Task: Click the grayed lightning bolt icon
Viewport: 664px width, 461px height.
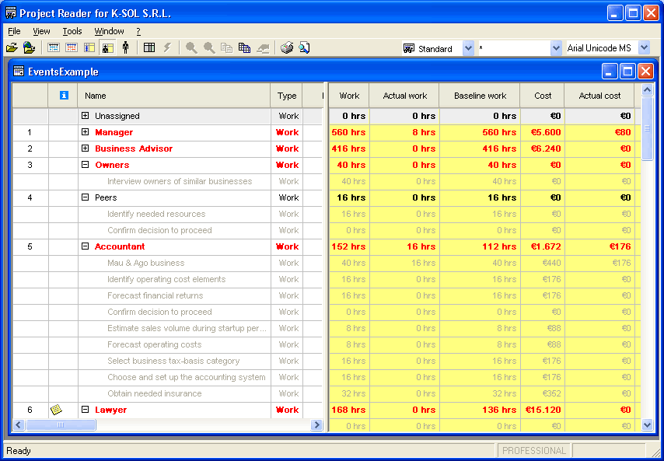Action: pos(167,48)
